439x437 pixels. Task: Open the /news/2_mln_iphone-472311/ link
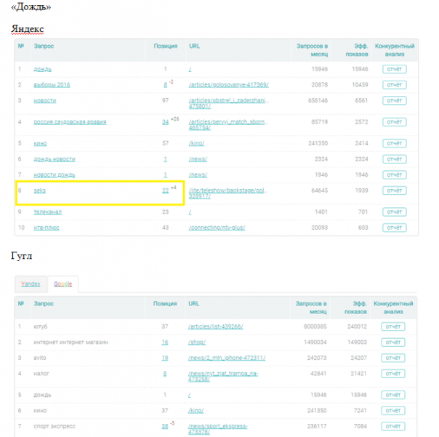(x=227, y=358)
